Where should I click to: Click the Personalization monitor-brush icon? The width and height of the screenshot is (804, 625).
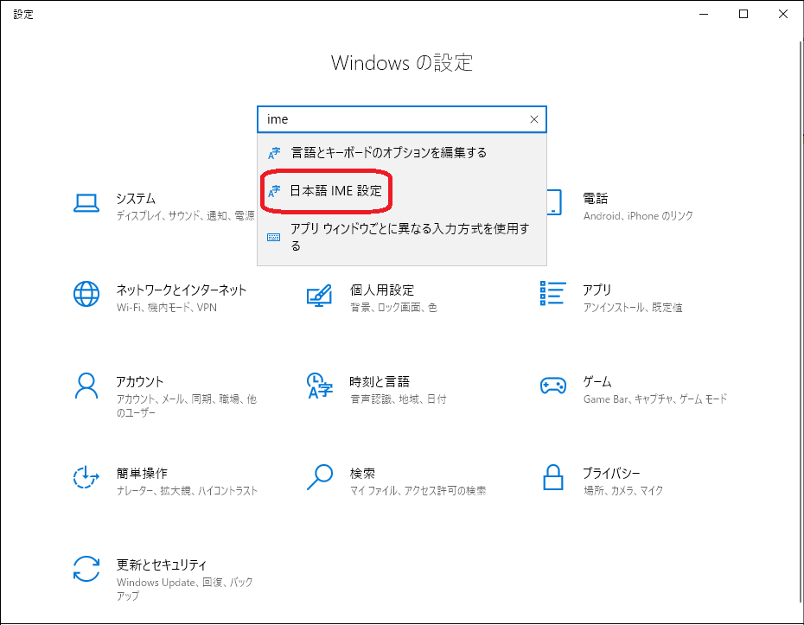click(x=319, y=295)
